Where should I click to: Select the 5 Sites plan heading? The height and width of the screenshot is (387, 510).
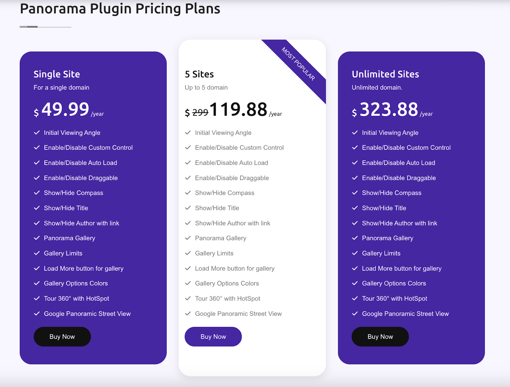coord(199,74)
